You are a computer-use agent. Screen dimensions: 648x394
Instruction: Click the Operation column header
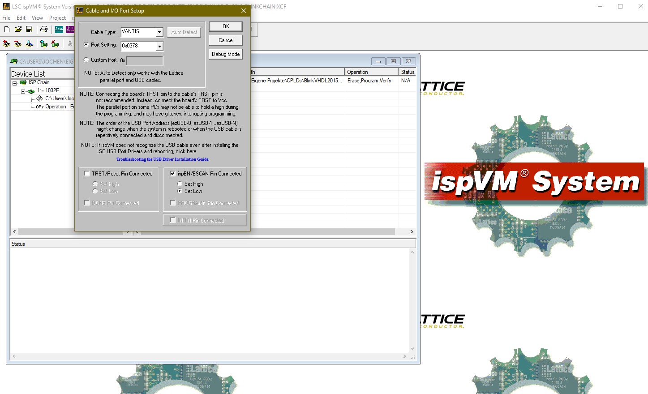point(371,72)
